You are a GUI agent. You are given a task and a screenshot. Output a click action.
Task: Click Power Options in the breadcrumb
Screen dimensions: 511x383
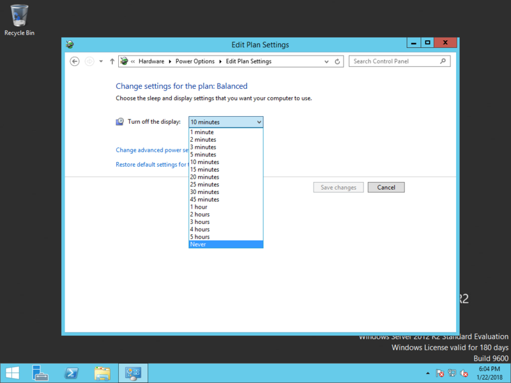[195, 61]
